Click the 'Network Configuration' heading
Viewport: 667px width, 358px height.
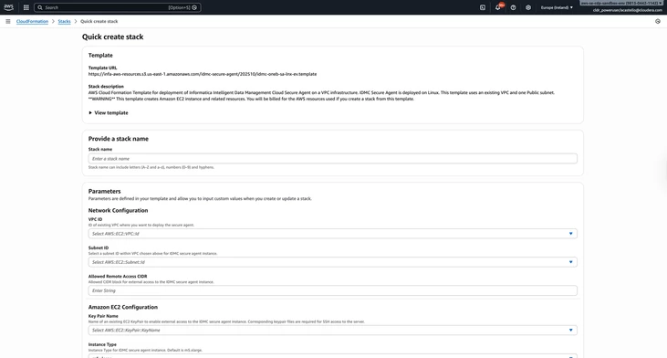coord(118,210)
